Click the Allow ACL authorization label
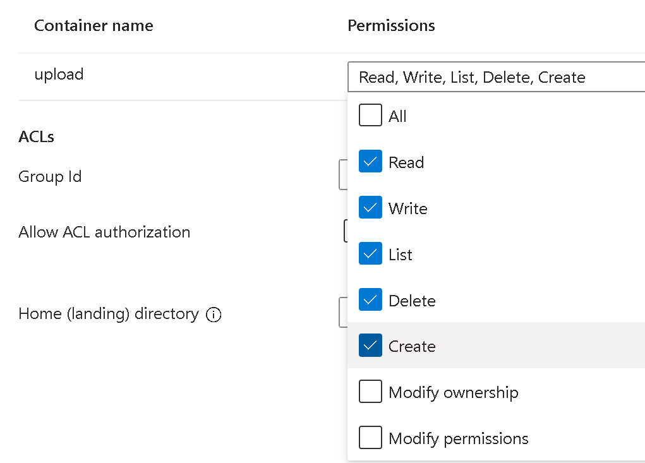 [x=104, y=232]
